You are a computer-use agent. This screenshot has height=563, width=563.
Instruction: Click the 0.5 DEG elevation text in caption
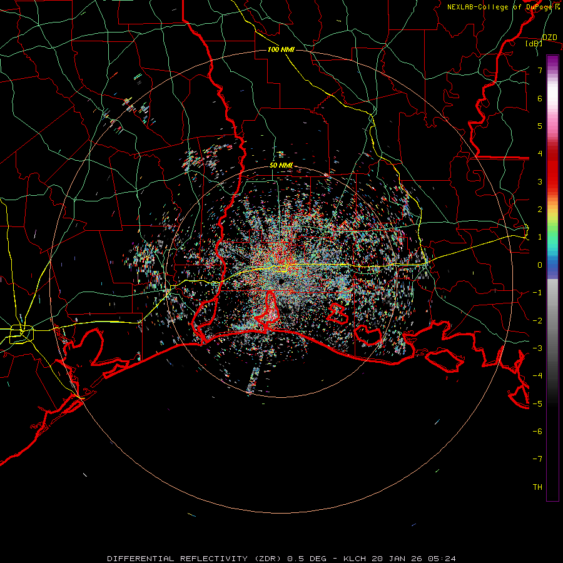(x=307, y=559)
